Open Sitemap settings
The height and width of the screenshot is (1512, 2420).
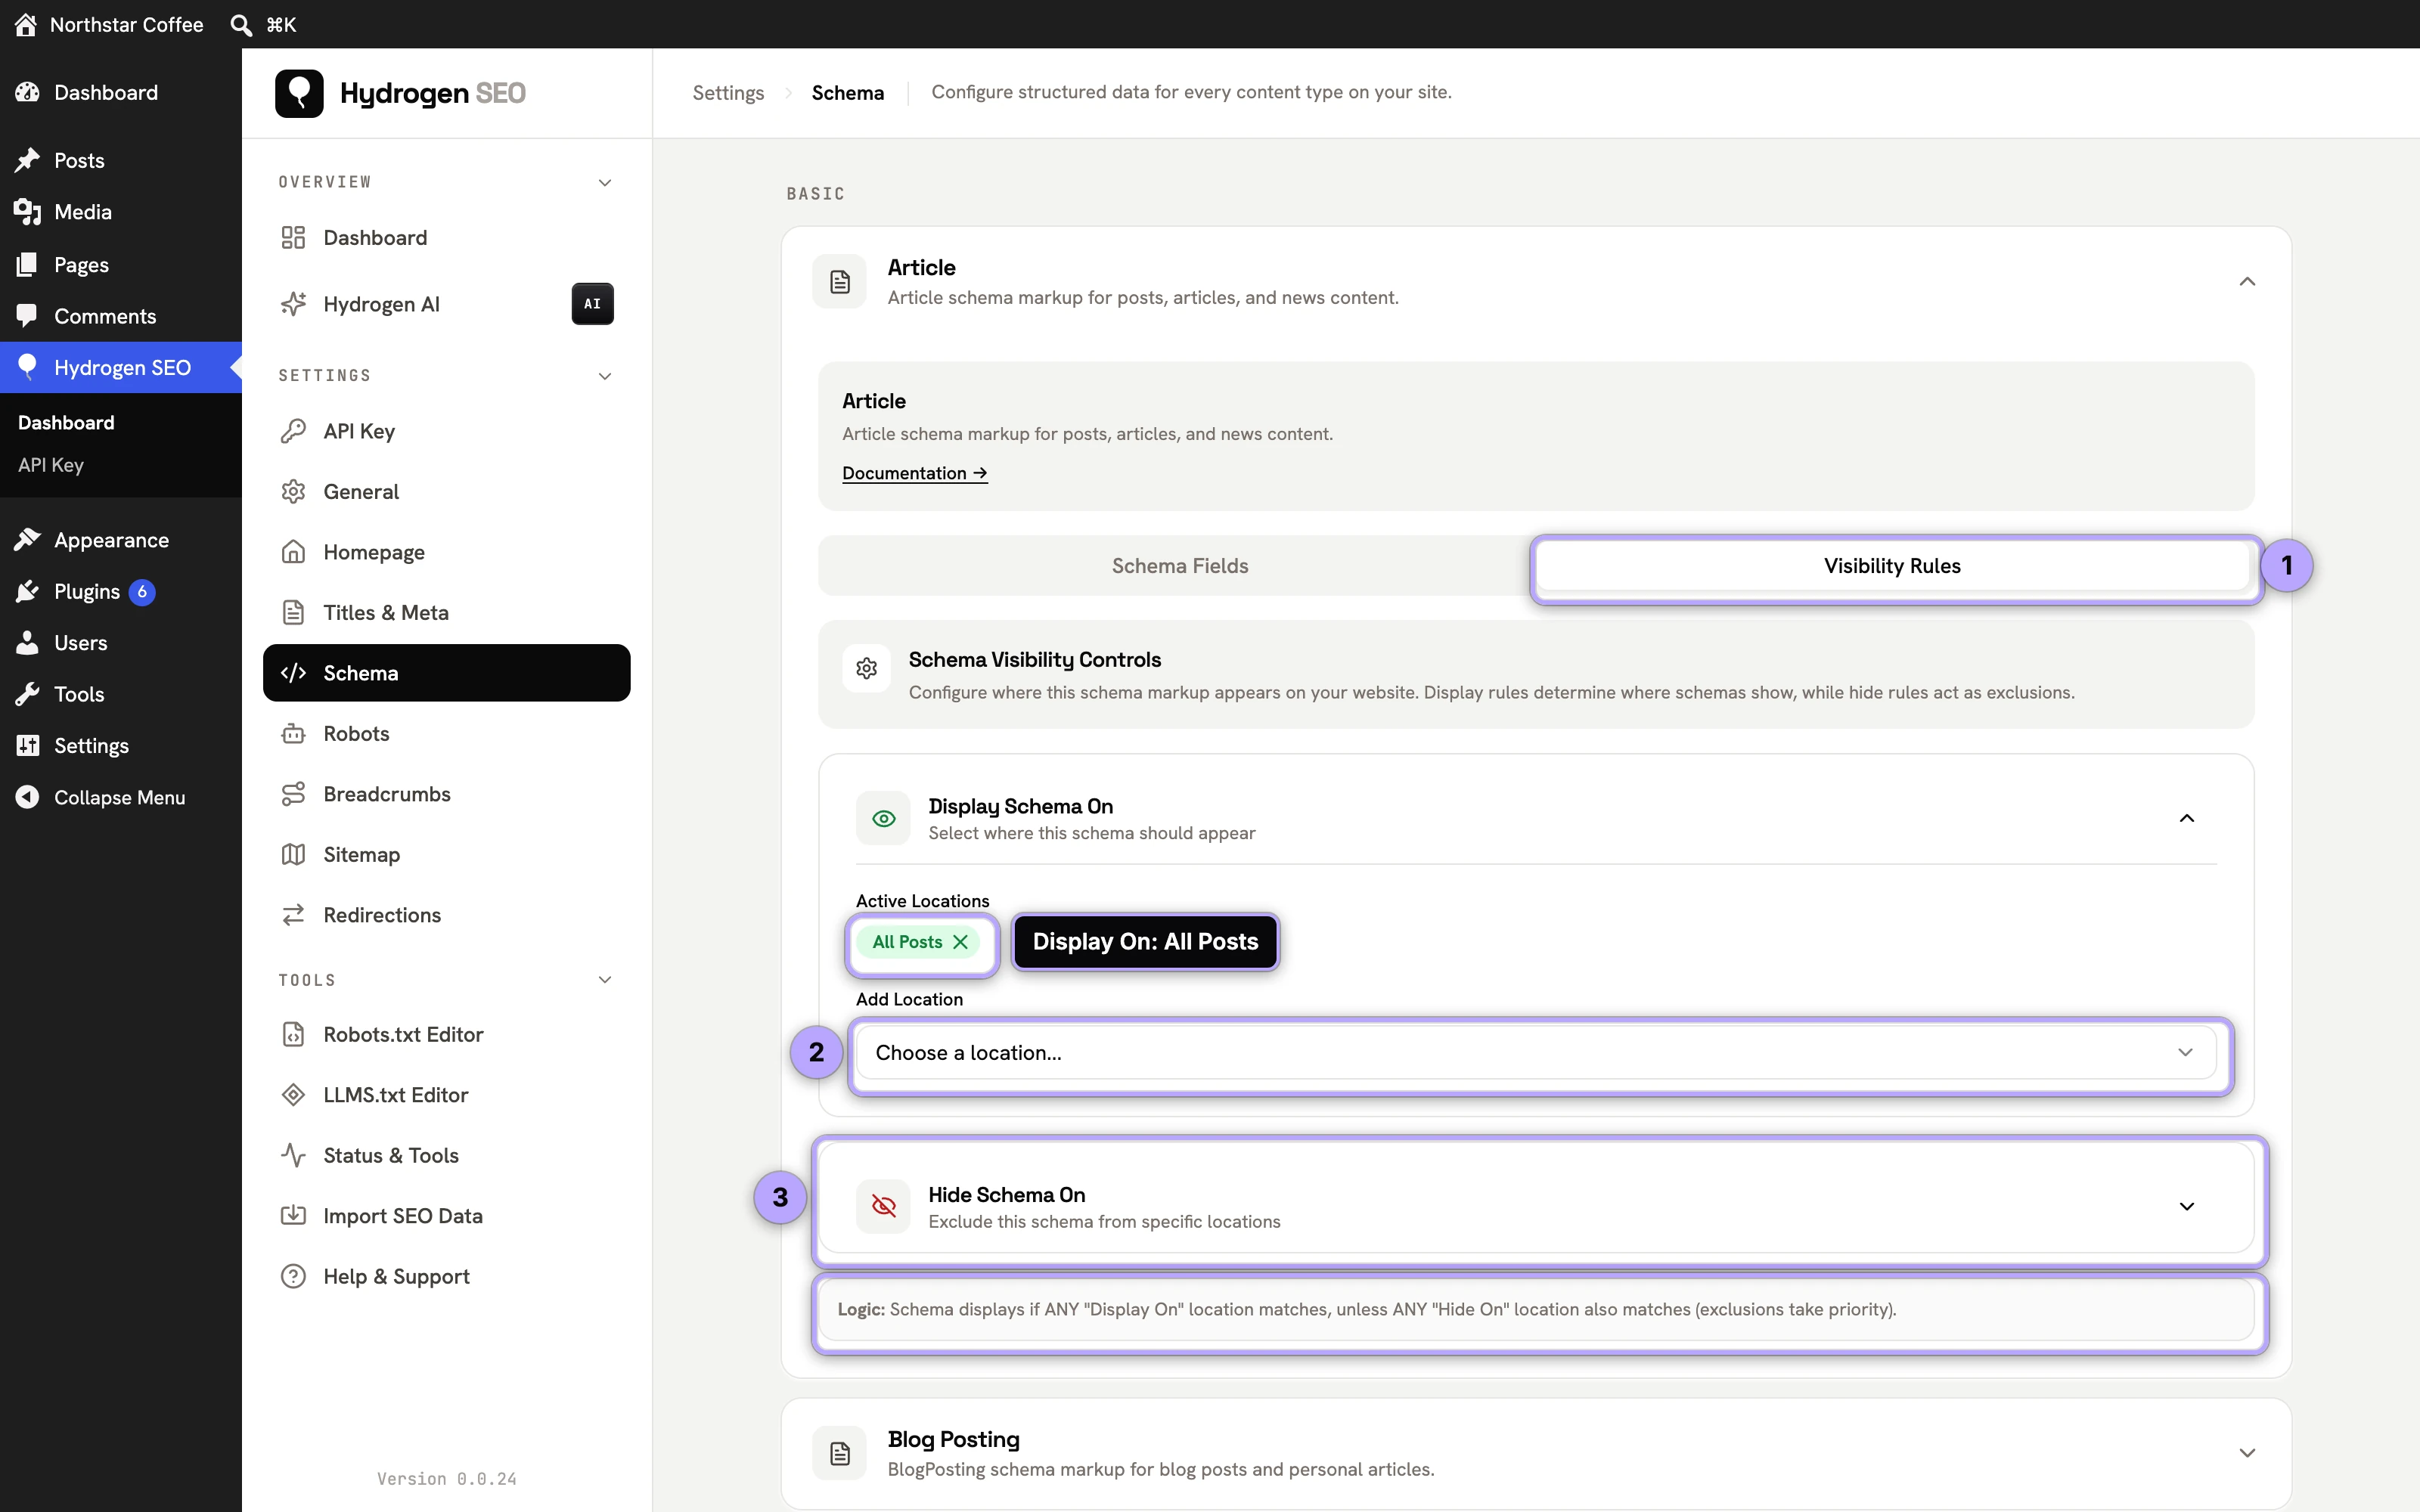tap(447, 855)
